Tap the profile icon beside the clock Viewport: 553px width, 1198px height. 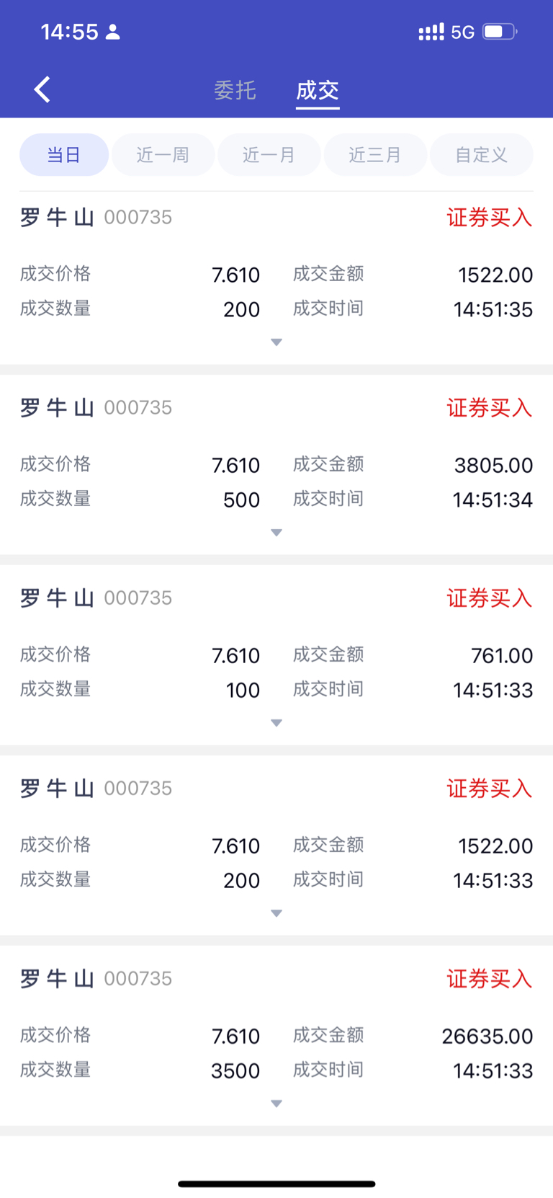113,32
